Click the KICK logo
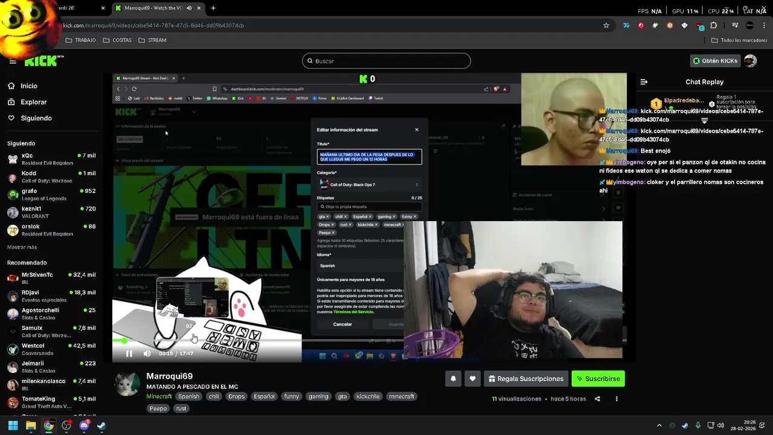This screenshot has height=435, width=773. pos(43,61)
